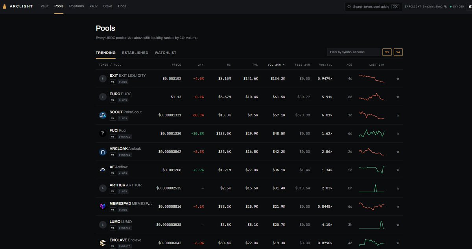The image size is (472, 249).
Task: Copy the $ARCLIGHT contract address
Action: (446, 7)
